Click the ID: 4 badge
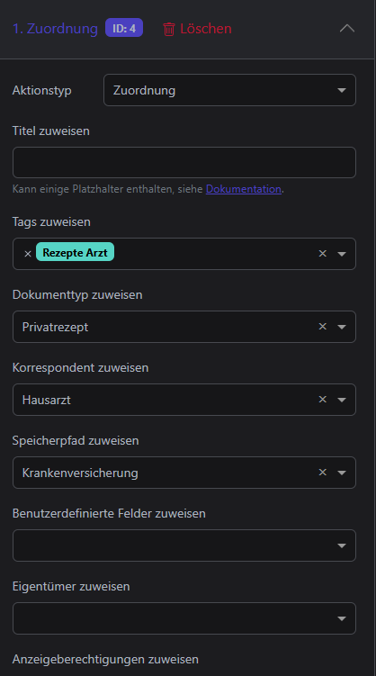 click(x=124, y=29)
